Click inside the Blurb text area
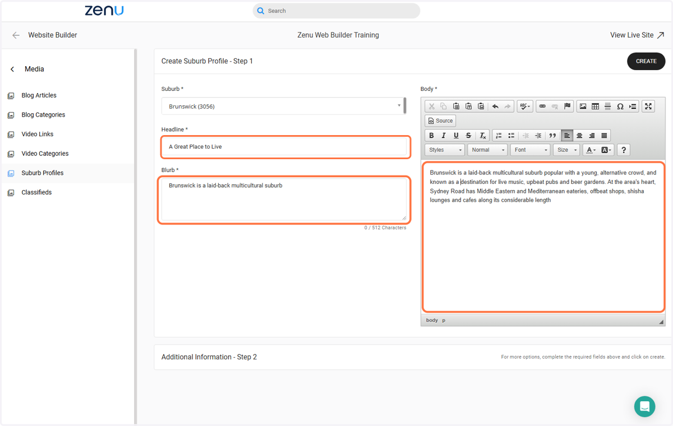The width and height of the screenshot is (673, 426). click(284, 200)
